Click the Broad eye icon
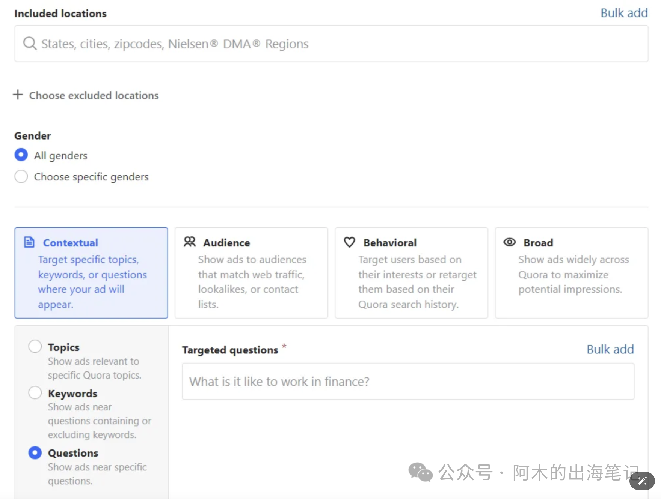Viewport: 661px width, 499px height. (x=510, y=242)
